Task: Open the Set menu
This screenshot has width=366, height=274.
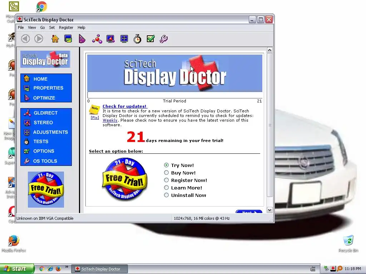Action: (x=52, y=27)
